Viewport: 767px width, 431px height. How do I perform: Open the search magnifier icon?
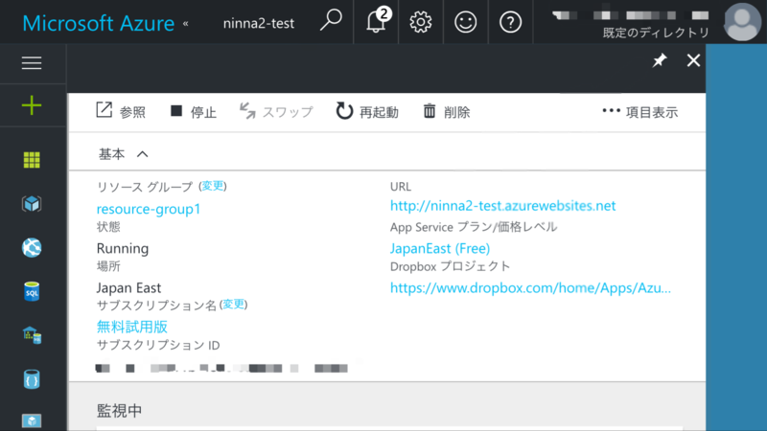[331, 21]
